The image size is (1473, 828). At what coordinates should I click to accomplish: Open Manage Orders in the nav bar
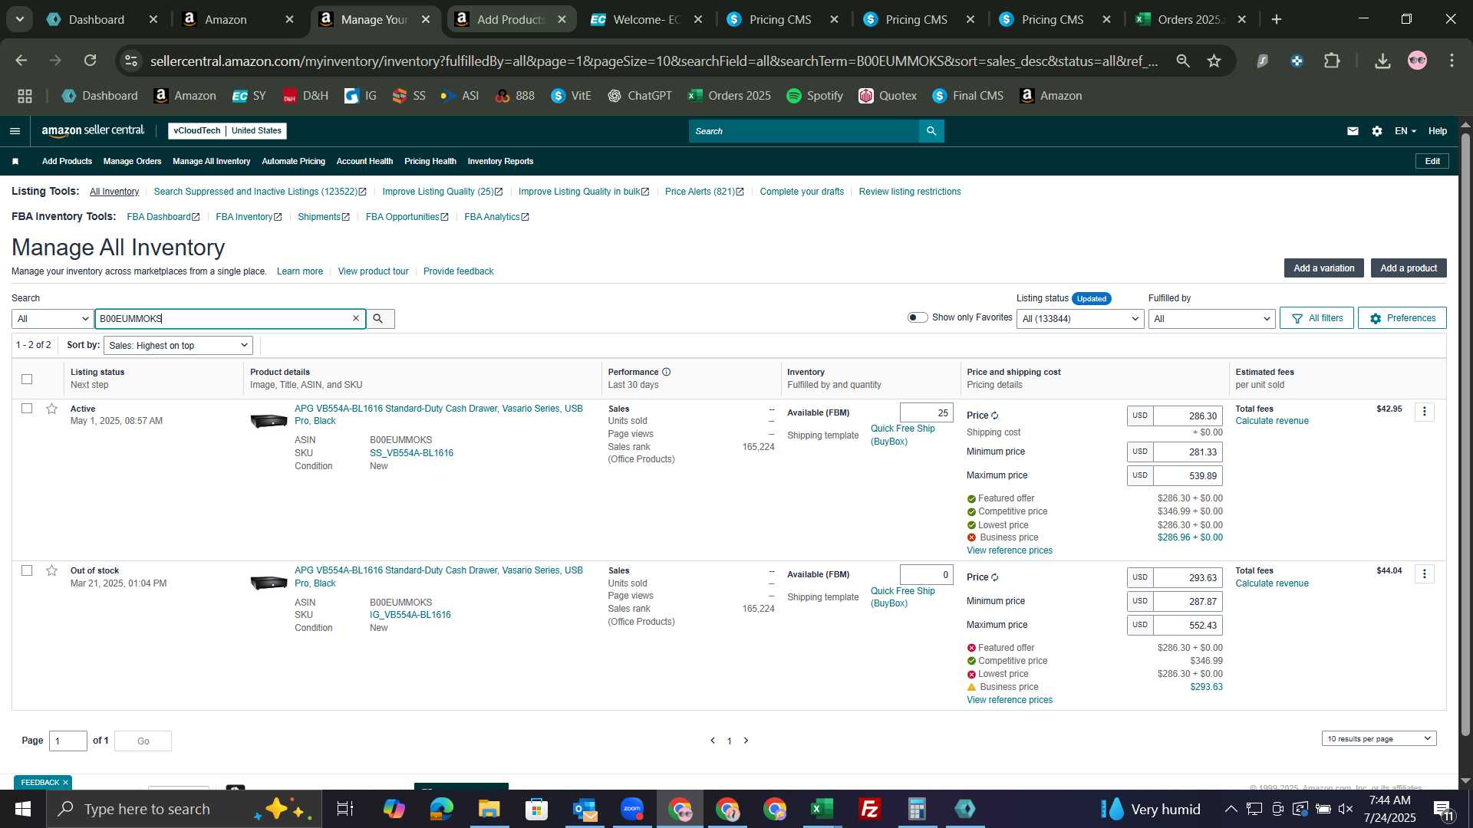132,161
